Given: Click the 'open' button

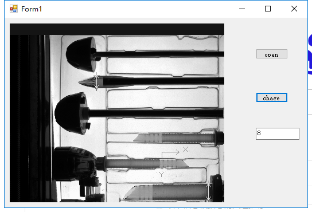Looking at the screenshot, I should tap(272, 54).
